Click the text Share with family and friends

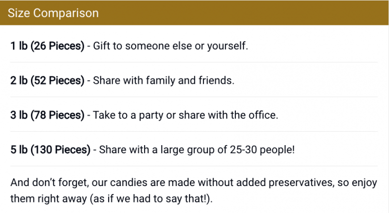click(x=164, y=80)
